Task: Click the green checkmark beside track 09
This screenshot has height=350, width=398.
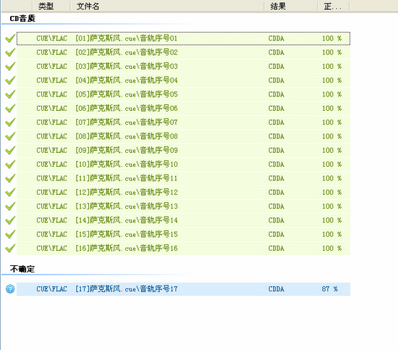Action: [10, 151]
